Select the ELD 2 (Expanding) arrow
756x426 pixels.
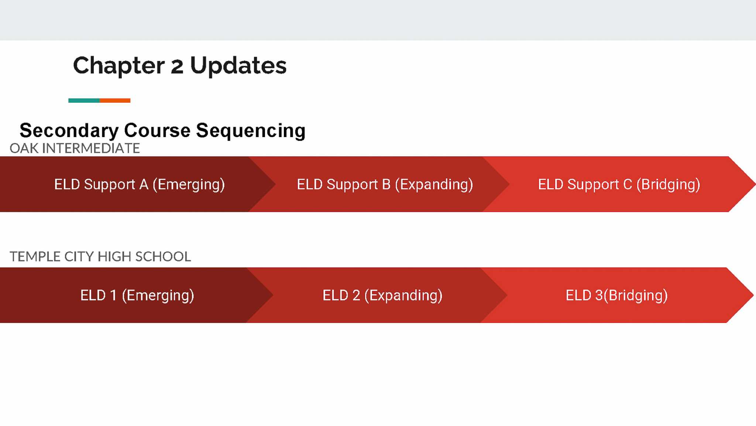click(x=382, y=295)
